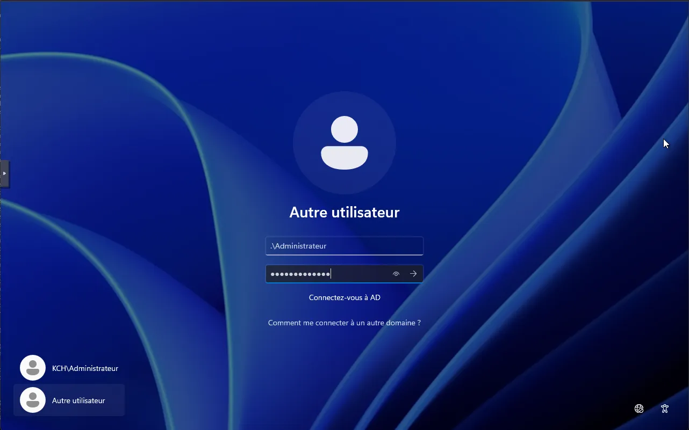
Task: Toggle password visibility in the password field
Action: pyautogui.click(x=396, y=274)
